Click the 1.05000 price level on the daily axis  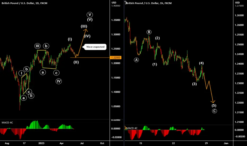tap(116, 106)
